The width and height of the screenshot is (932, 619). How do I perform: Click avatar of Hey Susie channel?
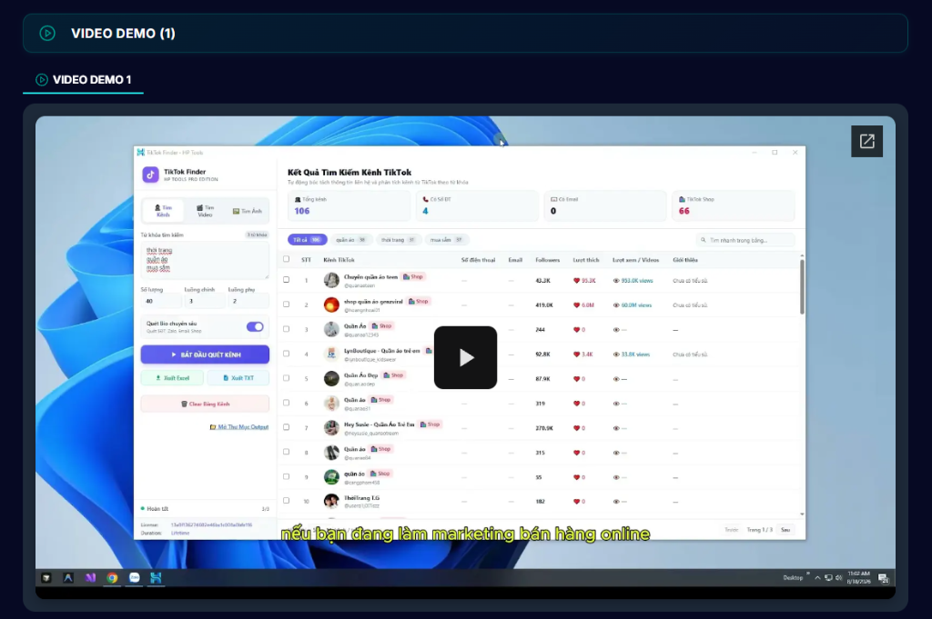(331, 428)
